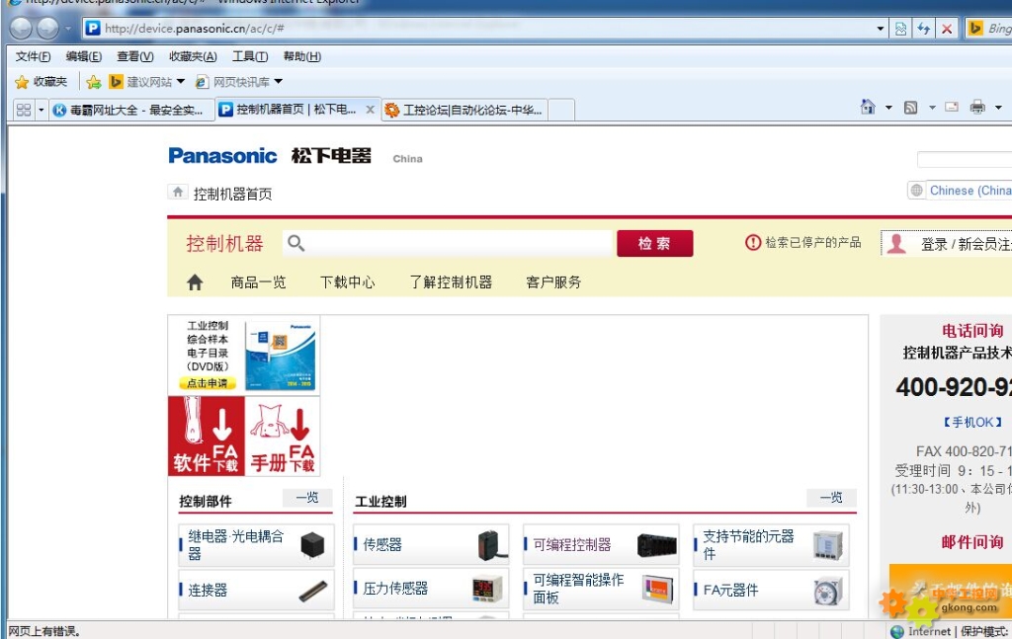Click the house icon beside 控制机器首页
Screen dimensions: 1012x639
tap(178, 193)
